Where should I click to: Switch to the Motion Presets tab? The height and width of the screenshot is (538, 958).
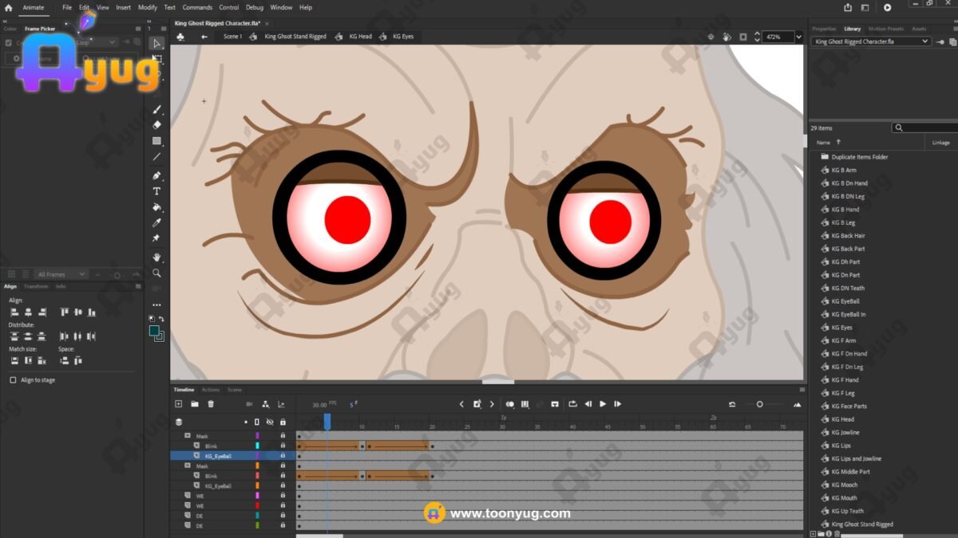(886, 29)
